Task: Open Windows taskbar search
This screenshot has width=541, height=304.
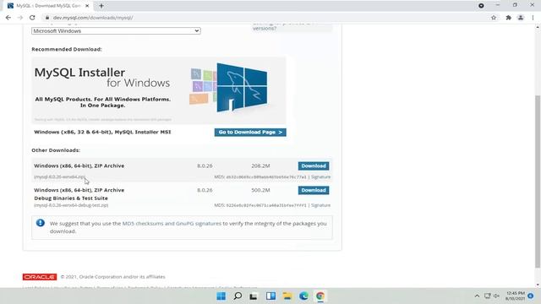Action: [x=238, y=296]
